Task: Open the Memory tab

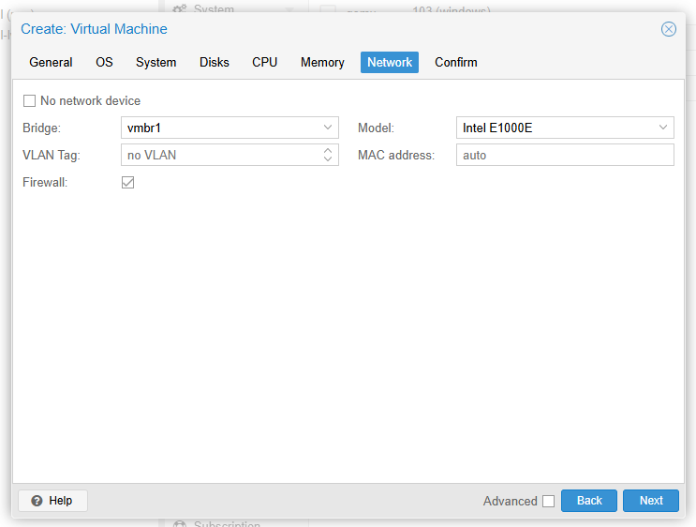Action: (x=322, y=63)
